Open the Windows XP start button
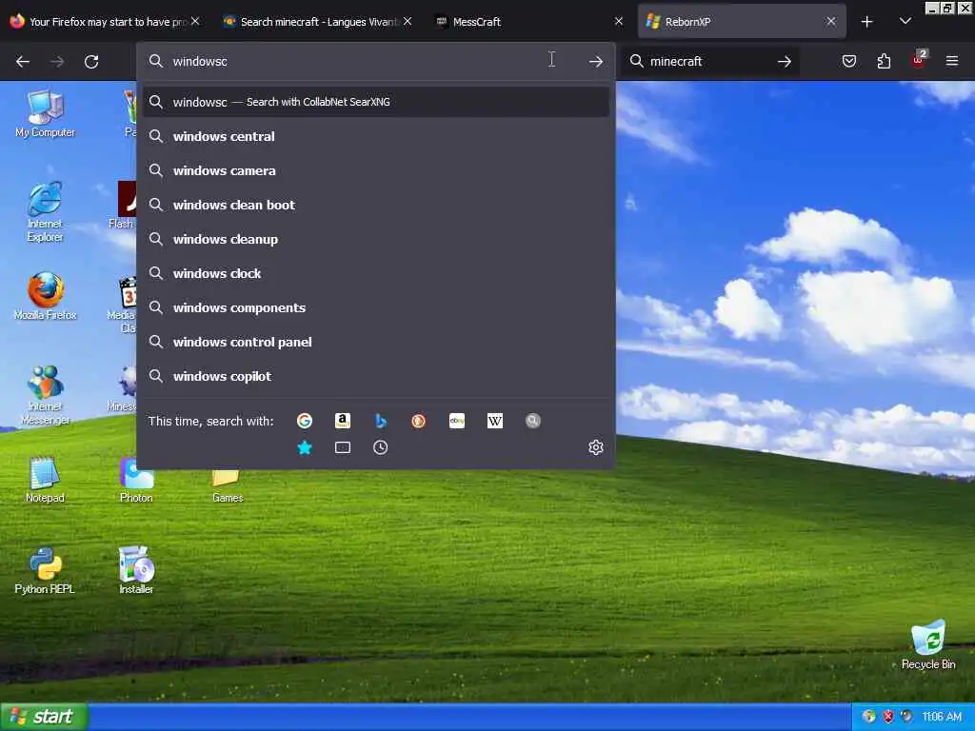 click(x=44, y=717)
